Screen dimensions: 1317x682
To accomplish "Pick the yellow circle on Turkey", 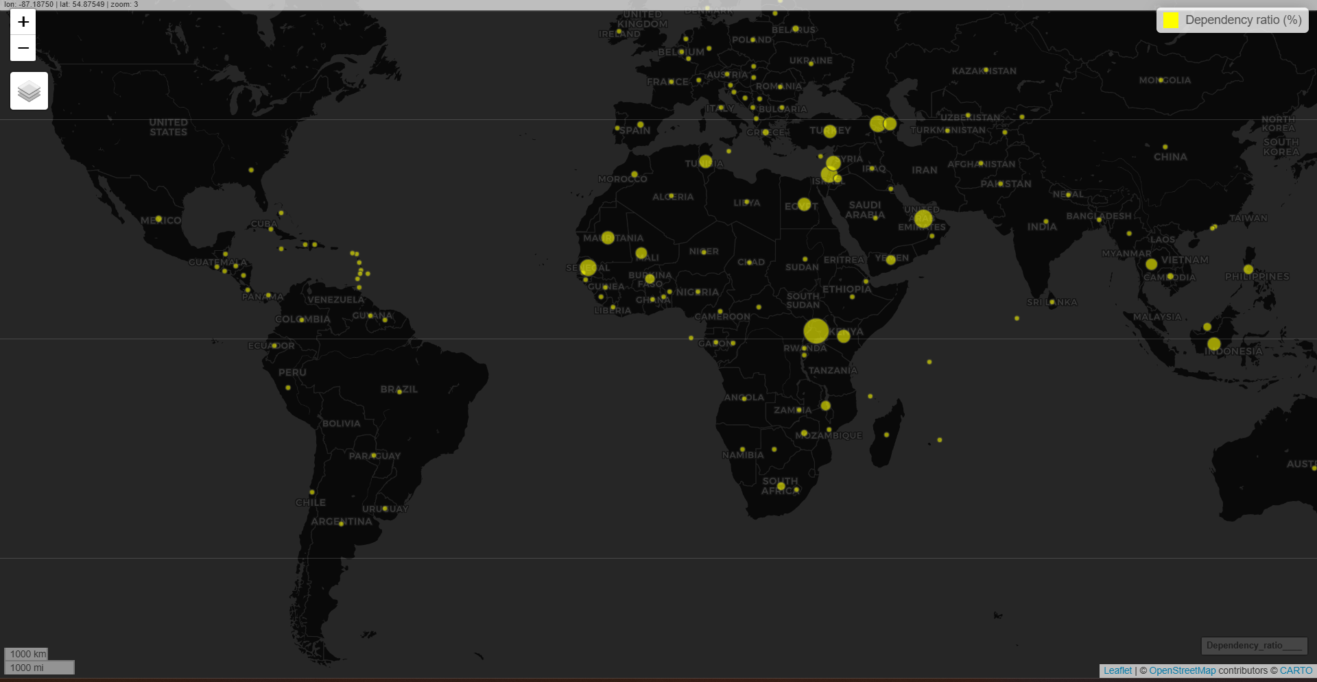I will [x=830, y=131].
